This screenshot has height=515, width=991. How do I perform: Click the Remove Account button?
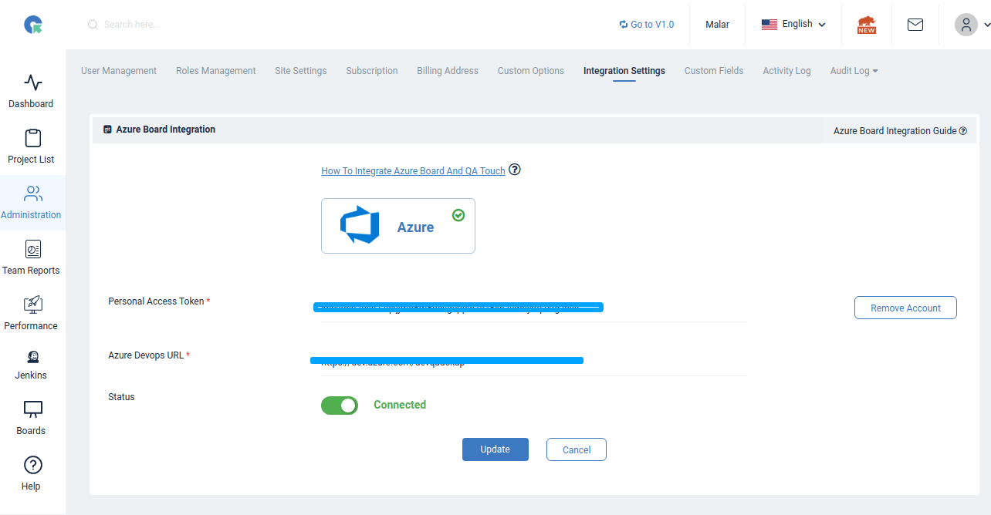tap(905, 308)
